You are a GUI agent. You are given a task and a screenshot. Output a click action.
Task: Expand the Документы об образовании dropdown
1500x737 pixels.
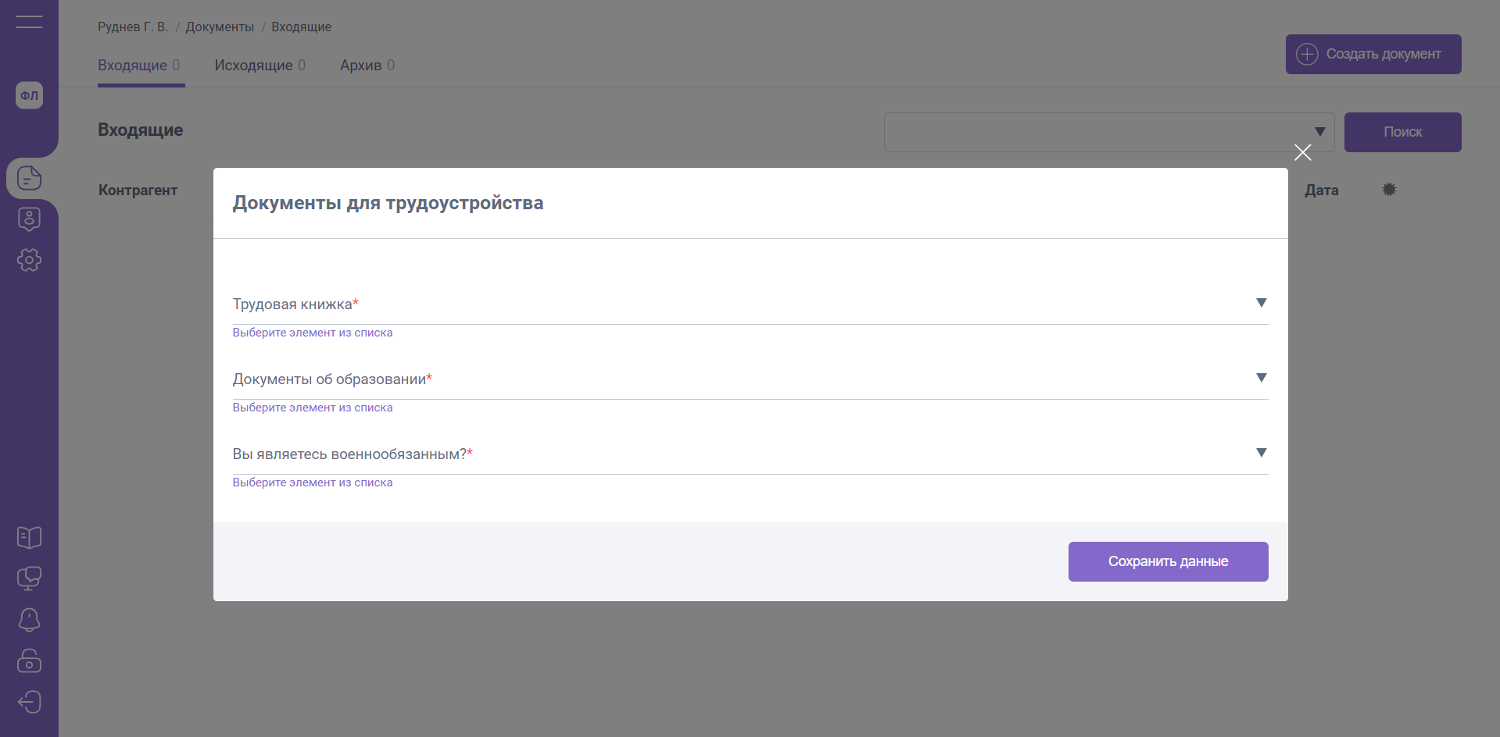coord(1261,378)
